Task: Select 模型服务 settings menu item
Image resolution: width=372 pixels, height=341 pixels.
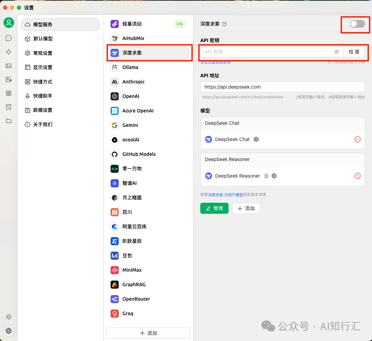Action: pyautogui.click(x=60, y=24)
